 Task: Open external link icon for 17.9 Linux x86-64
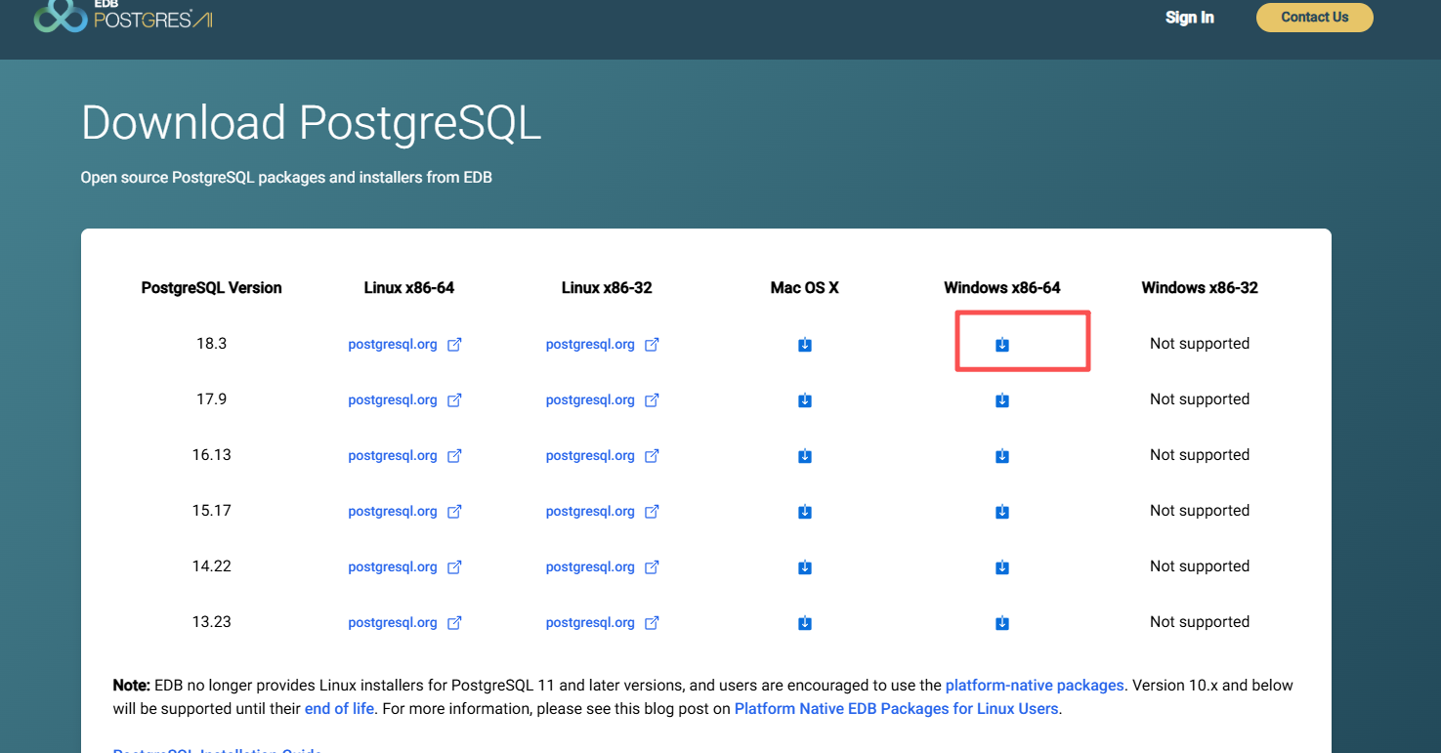pos(454,400)
